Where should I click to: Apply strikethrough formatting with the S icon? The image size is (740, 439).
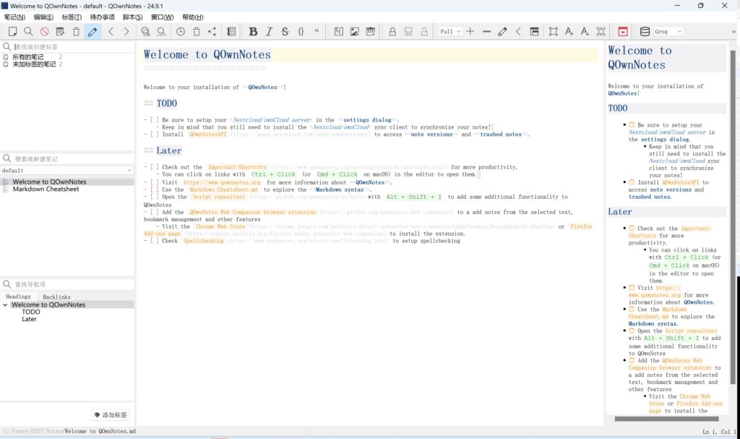(x=285, y=32)
